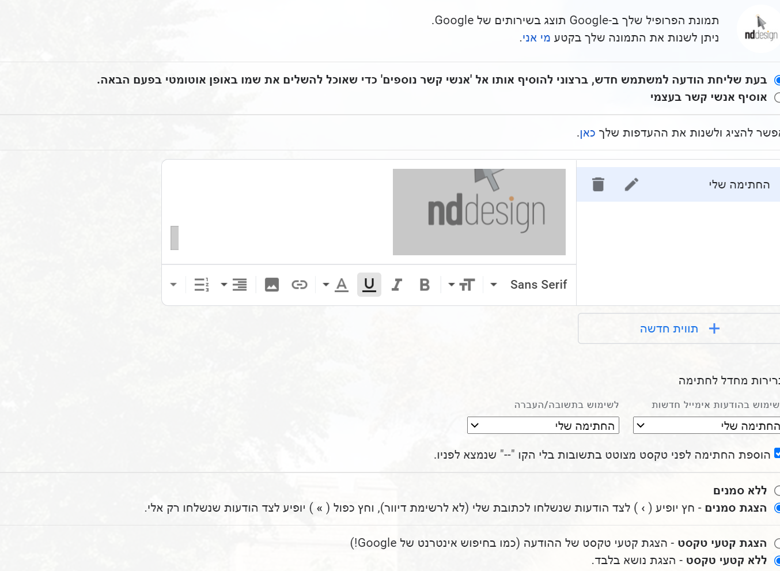Open the 'מי אני' link
Screen dimensions: 780x571
point(537,38)
